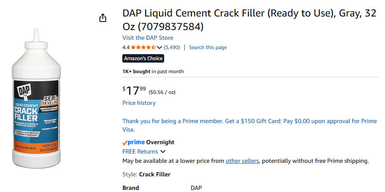This screenshot has width=385, height=192.
Task: Click the orange star rating icons
Action: point(143,47)
